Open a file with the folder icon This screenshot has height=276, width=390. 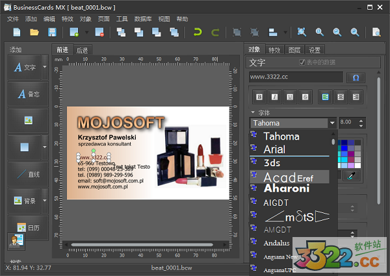34,32
